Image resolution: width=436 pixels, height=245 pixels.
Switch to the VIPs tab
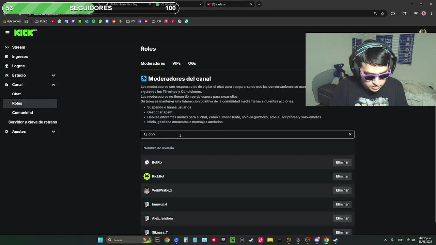click(x=176, y=63)
